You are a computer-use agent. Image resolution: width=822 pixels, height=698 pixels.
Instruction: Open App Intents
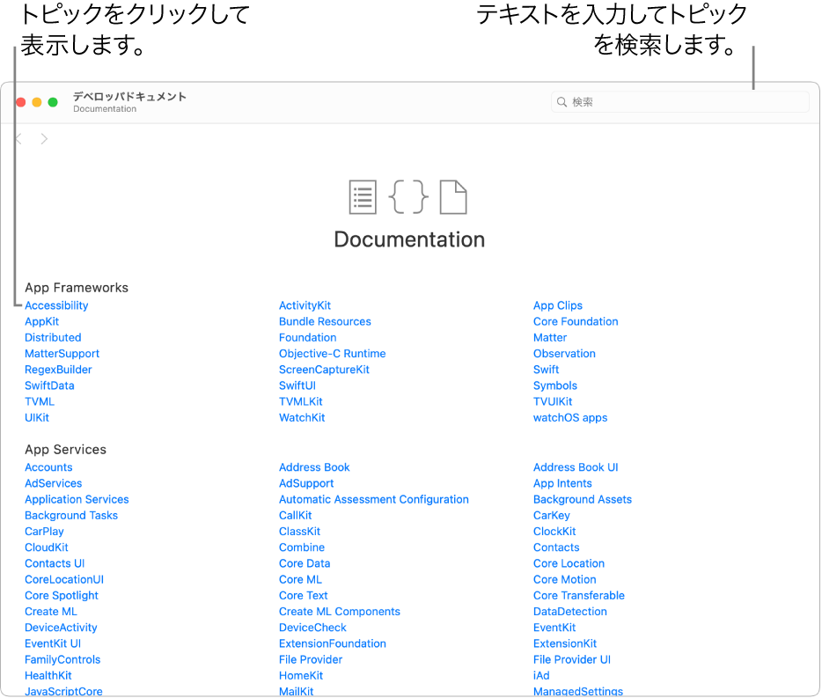pyautogui.click(x=562, y=483)
